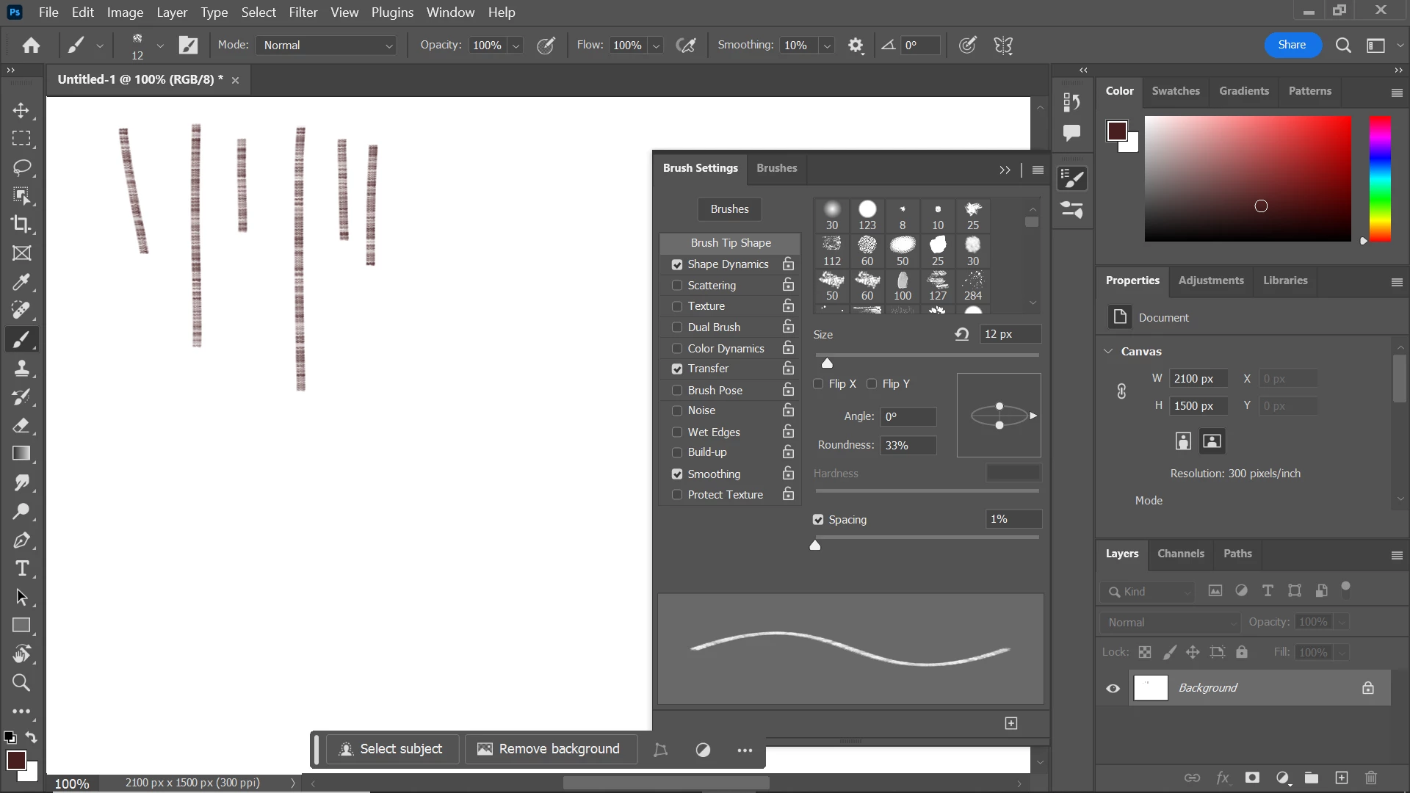Screen dimensions: 1410x793
Task: Select the Eyedropper tool
Action: coord(21,282)
